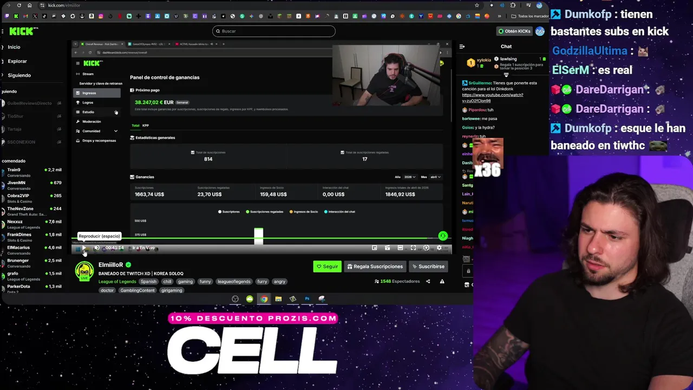
Task: Click the KICK logo home link
Action: (23, 31)
